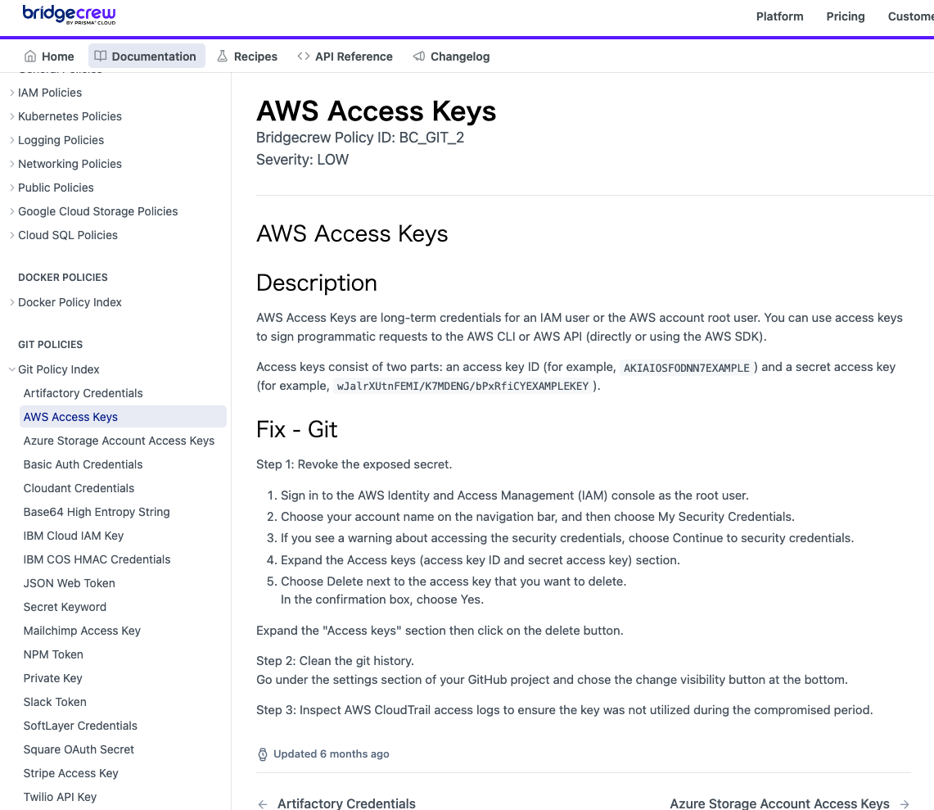Click the Documentation book icon
Screen dimensions: 934x810
click(100, 56)
